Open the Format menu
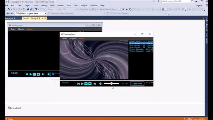213x120 pixels. tap(61, 6)
